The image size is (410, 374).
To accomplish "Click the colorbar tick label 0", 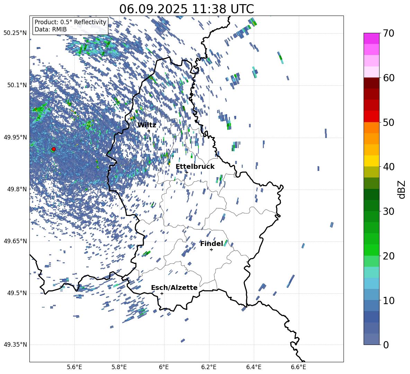I will tap(386, 345).
